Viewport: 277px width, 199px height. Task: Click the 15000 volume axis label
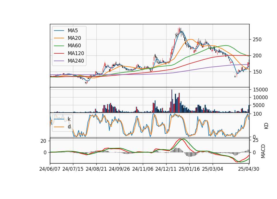pos(260,90)
